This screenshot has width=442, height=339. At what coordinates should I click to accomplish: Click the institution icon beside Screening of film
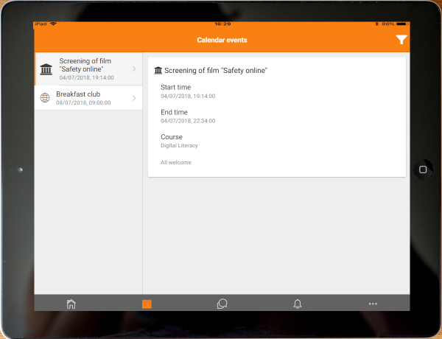point(46,69)
